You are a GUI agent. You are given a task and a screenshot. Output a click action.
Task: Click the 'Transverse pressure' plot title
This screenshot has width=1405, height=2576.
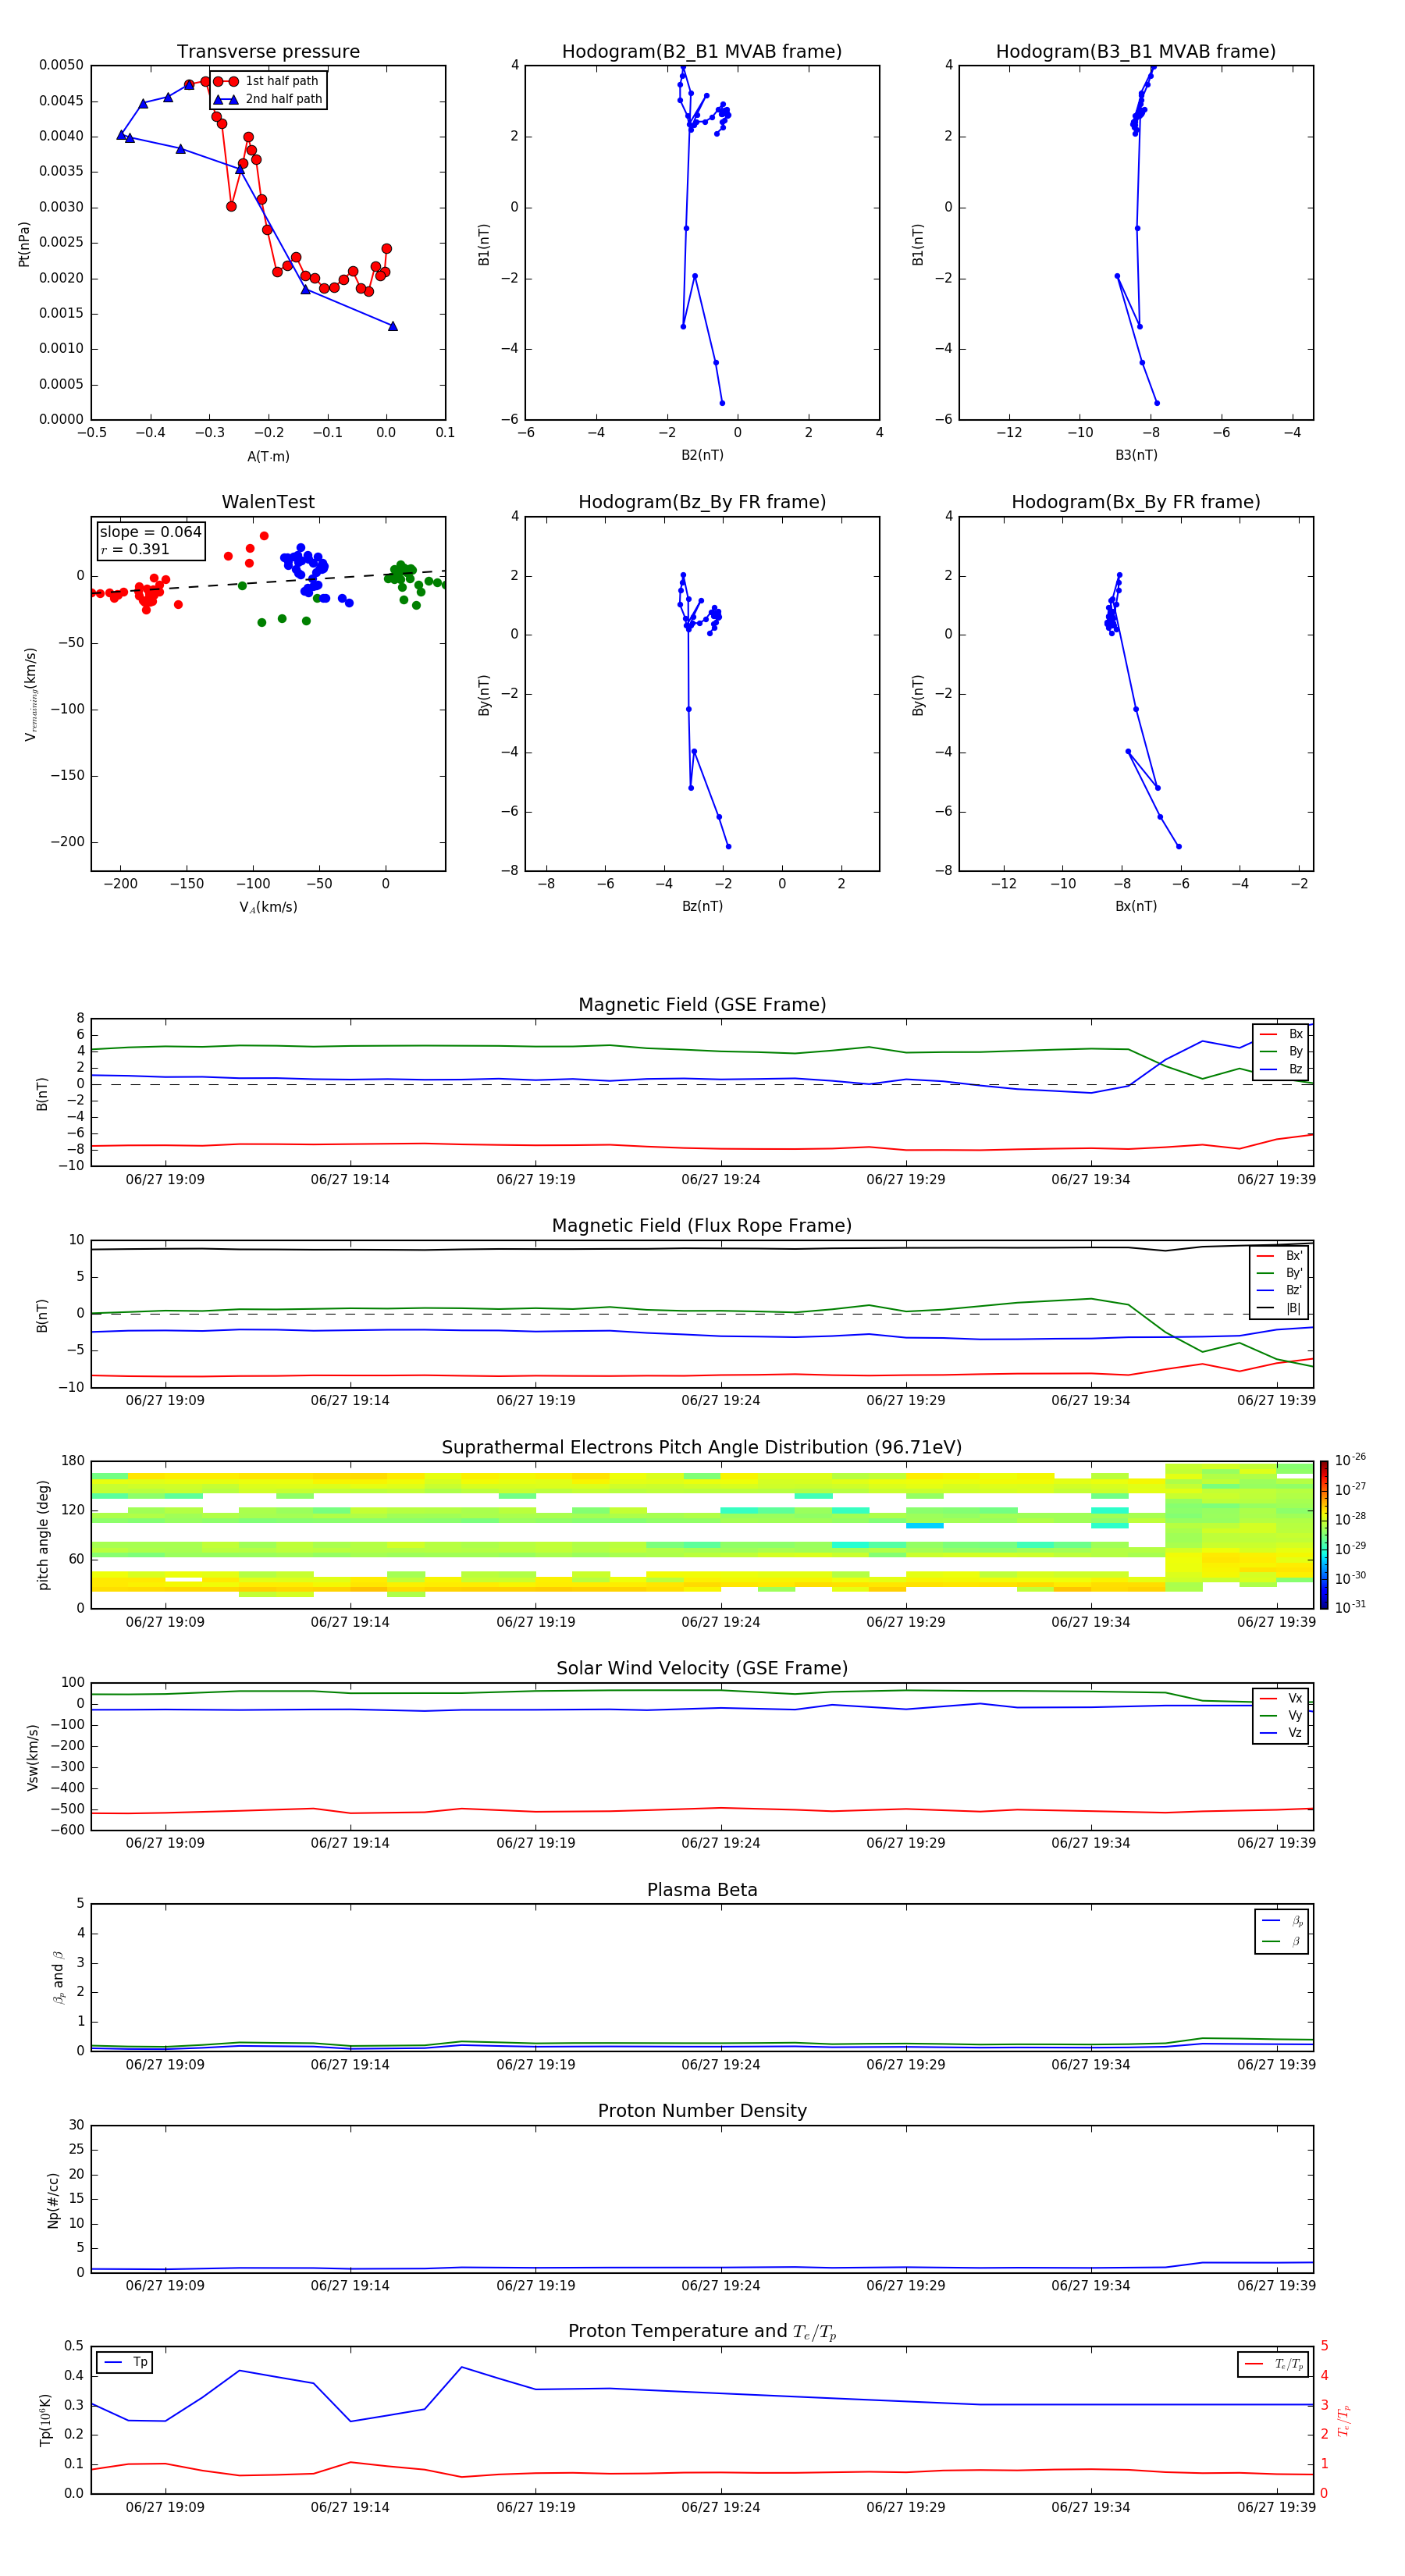pos(268,52)
